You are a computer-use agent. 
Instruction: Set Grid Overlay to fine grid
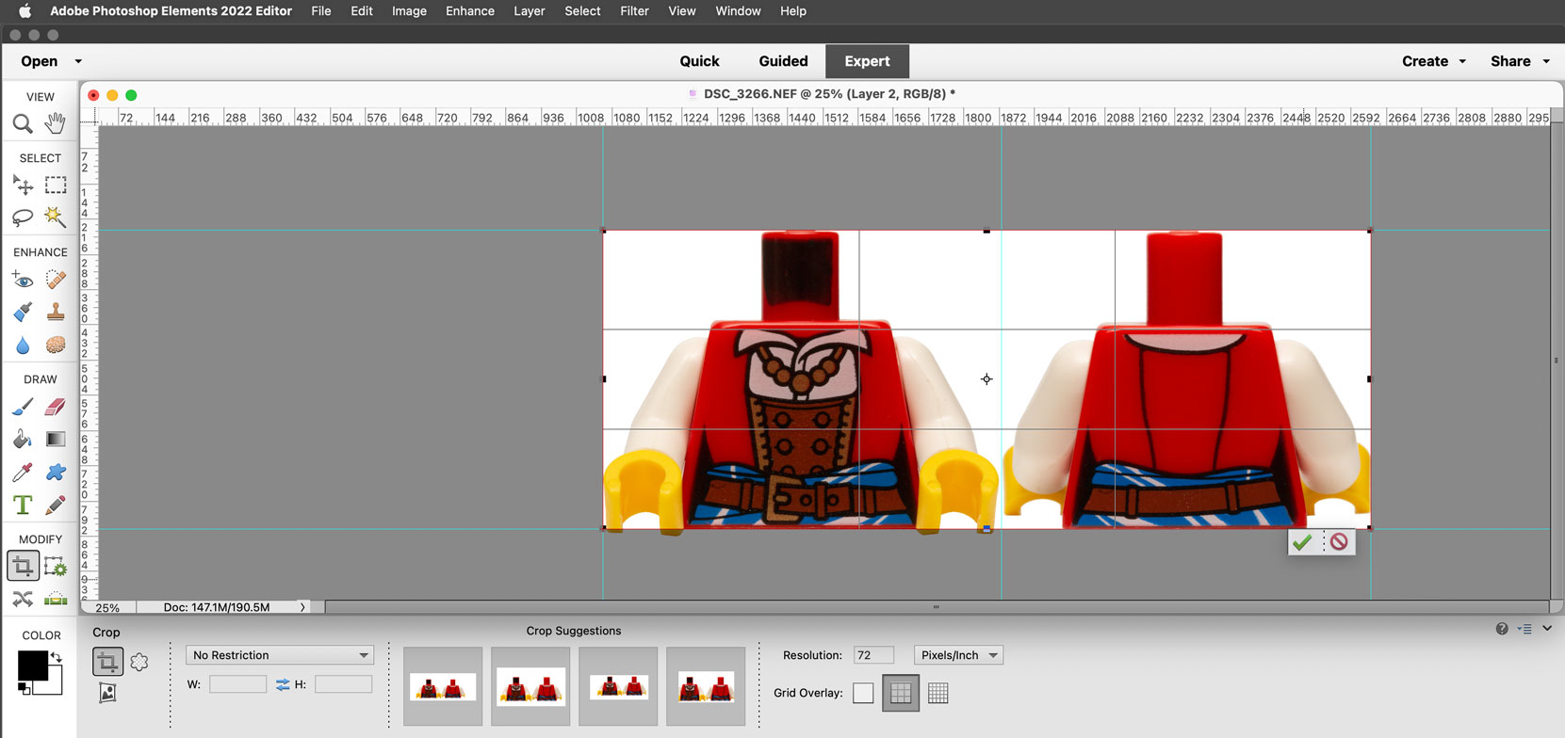937,694
